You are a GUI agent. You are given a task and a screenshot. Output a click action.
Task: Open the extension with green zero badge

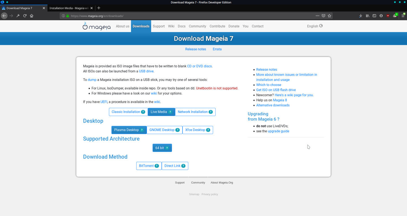395,15
